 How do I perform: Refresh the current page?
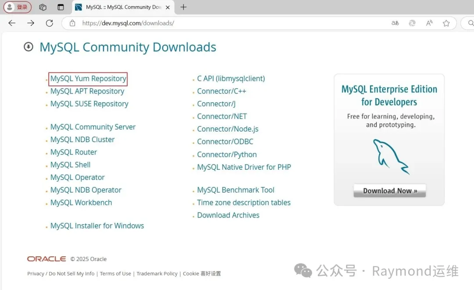pos(50,23)
